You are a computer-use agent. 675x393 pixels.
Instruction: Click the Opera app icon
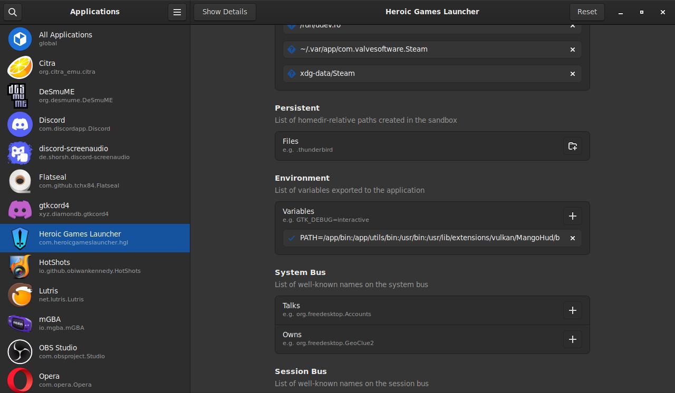click(20, 380)
